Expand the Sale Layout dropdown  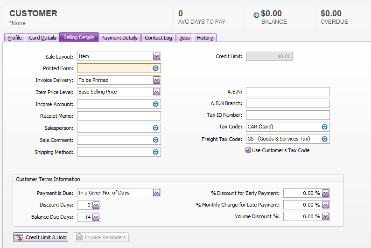click(x=156, y=56)
